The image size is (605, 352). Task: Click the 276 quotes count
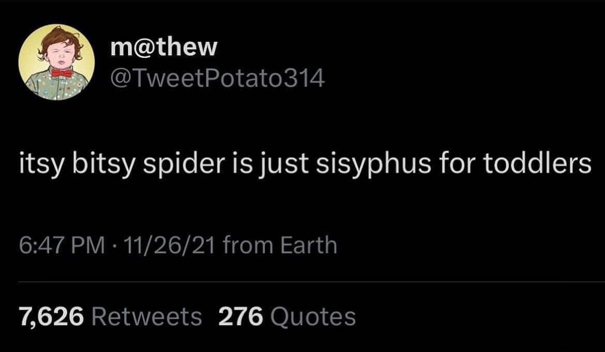(x=240, y=316)
